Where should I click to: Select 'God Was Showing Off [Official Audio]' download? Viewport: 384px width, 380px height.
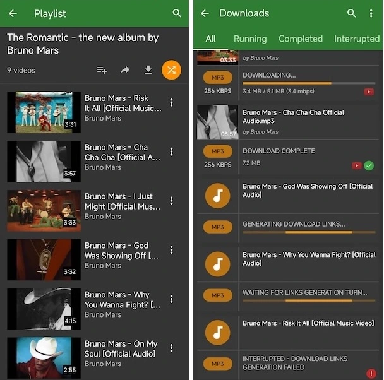(x=308, y=191)
